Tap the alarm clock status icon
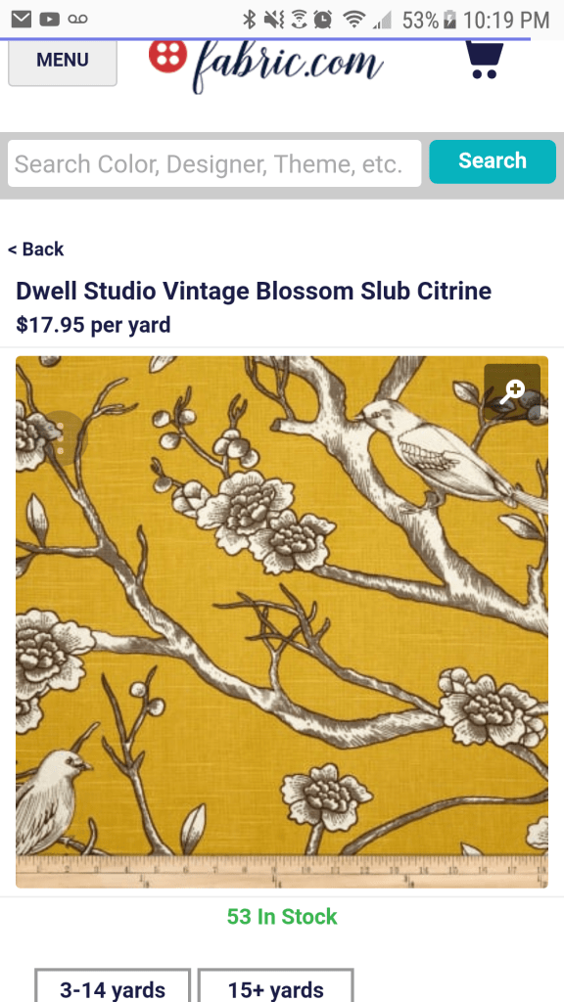This screenshot has width=564, height=1002. click(x=323, y=20)
